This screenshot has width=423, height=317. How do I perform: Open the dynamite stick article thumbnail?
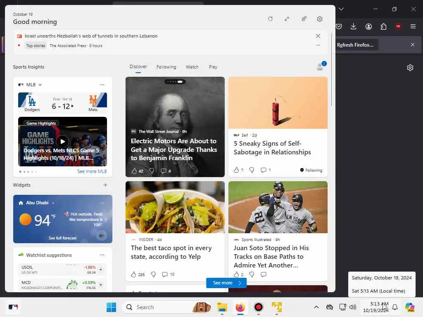(x=278, y=103)
